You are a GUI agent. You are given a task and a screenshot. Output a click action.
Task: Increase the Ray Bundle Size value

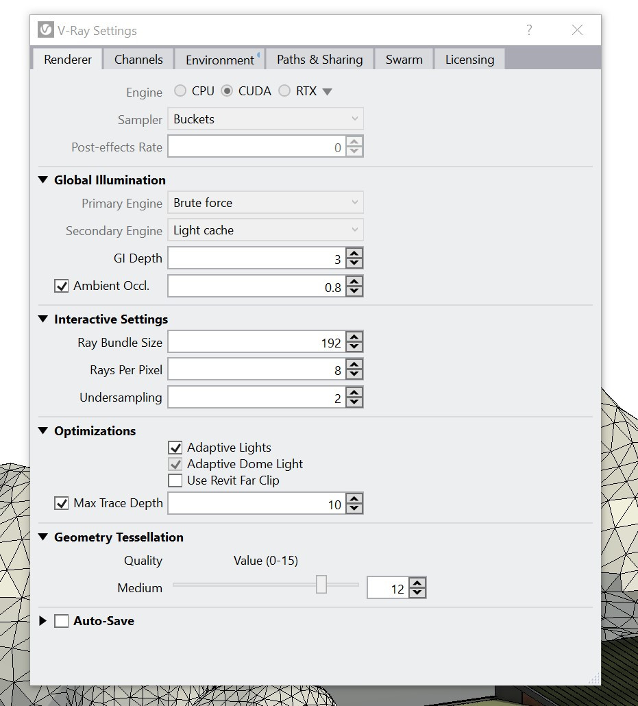click(x=354, y=337)
